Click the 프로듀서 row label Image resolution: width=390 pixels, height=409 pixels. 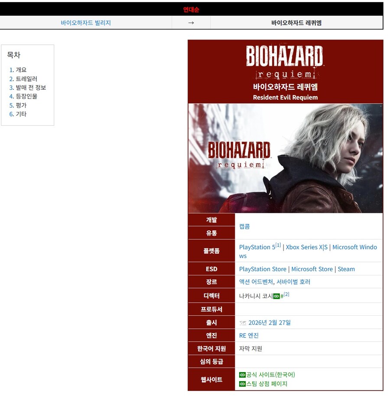(x=211, y=309)
